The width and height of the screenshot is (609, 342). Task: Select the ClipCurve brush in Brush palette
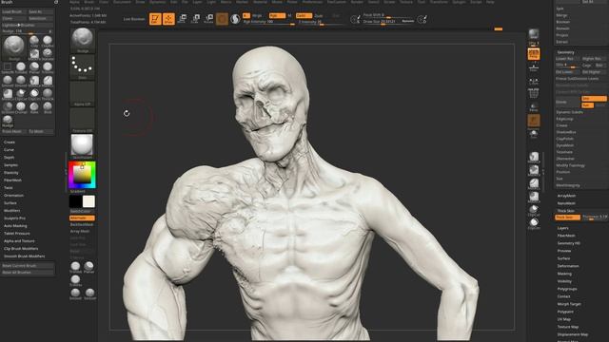[x=21, y=94]
